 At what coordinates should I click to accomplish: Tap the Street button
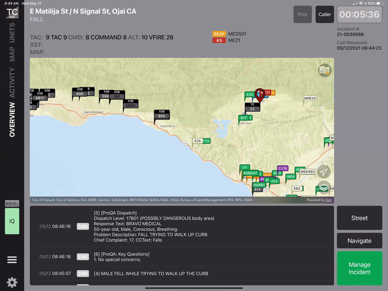coord(359,218)
